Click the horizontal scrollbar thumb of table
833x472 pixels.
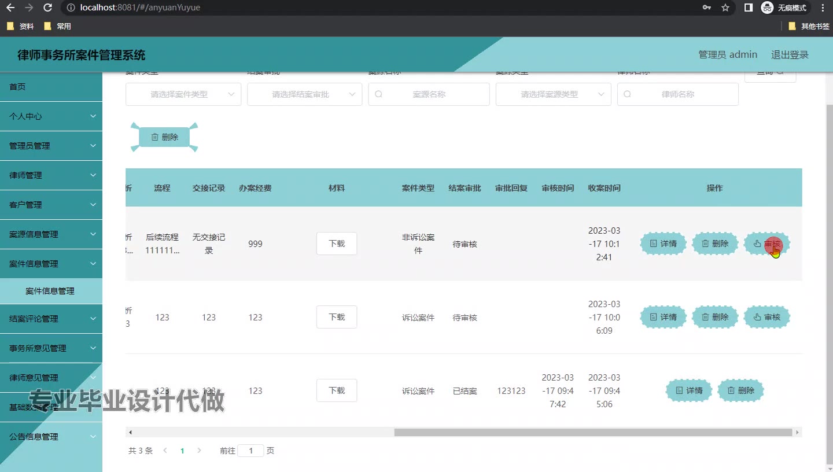pyautogui.click(x=593, y=432)
